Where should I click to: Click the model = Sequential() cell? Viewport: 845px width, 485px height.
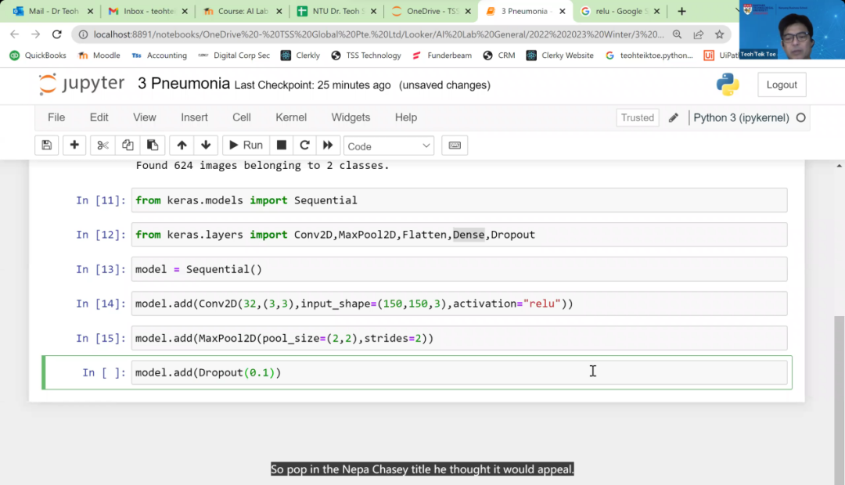(x=459, y=269)
